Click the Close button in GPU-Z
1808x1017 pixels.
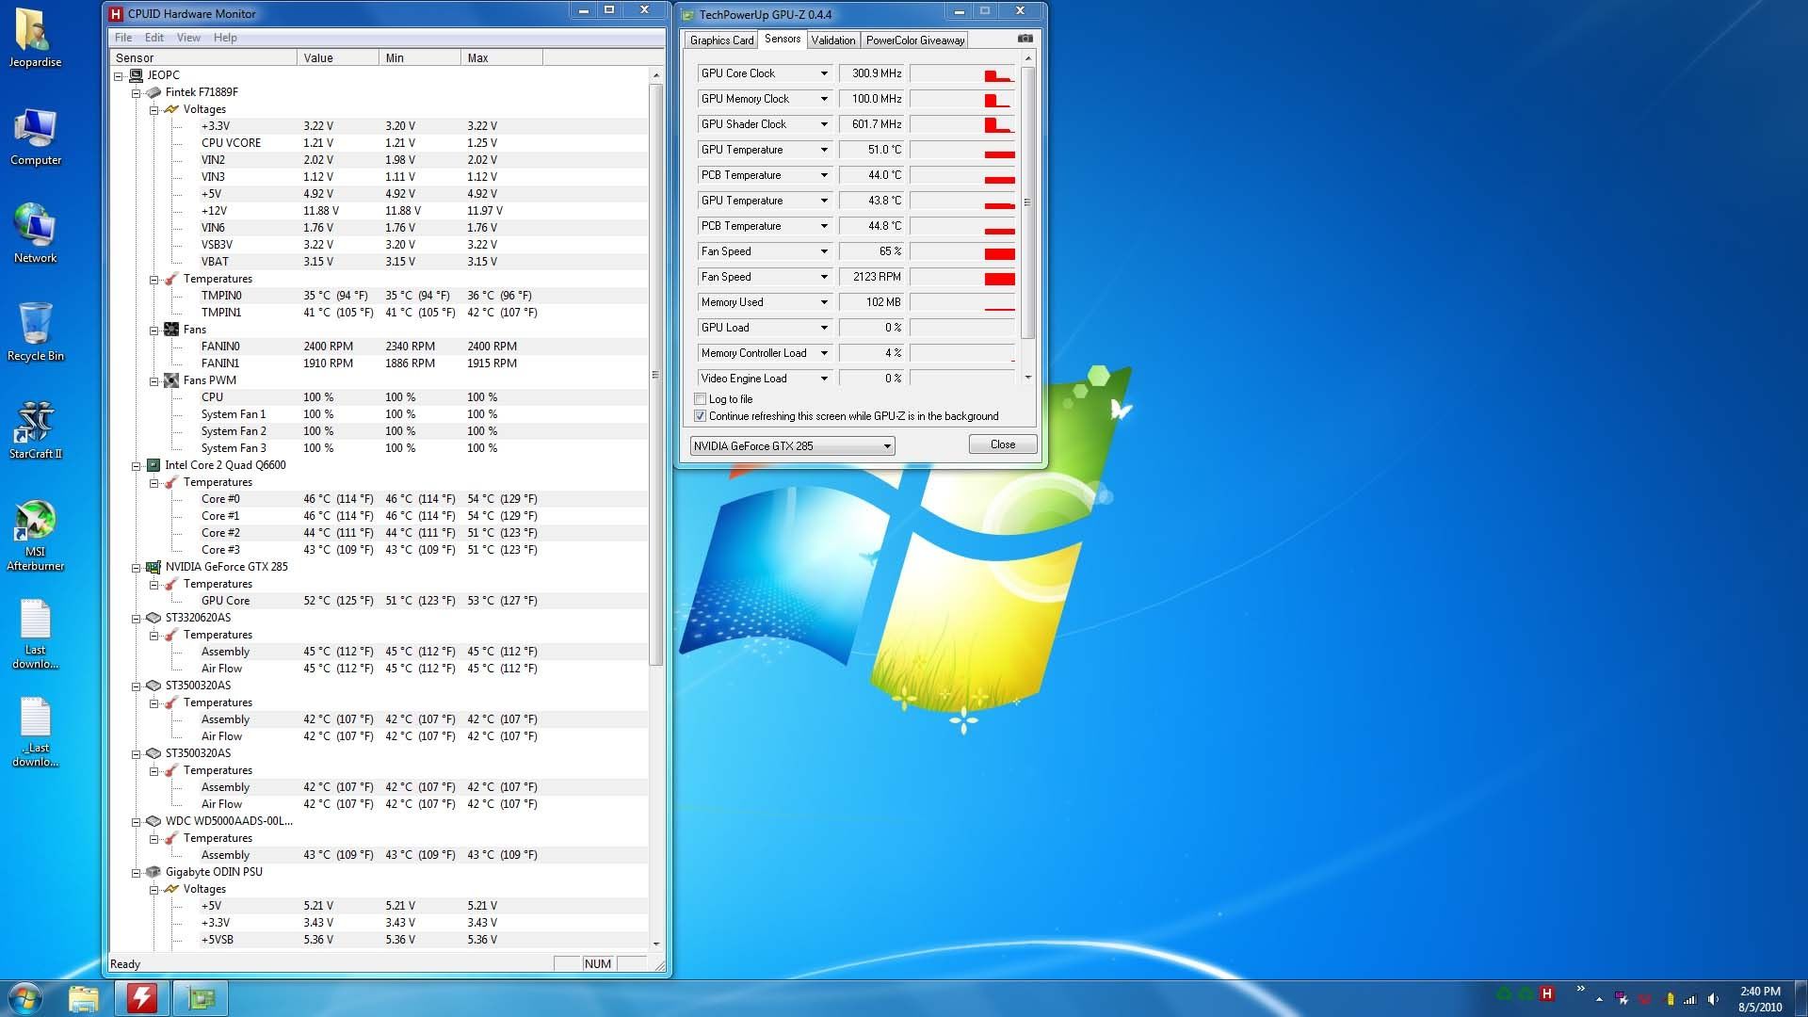coord(1002,444)
